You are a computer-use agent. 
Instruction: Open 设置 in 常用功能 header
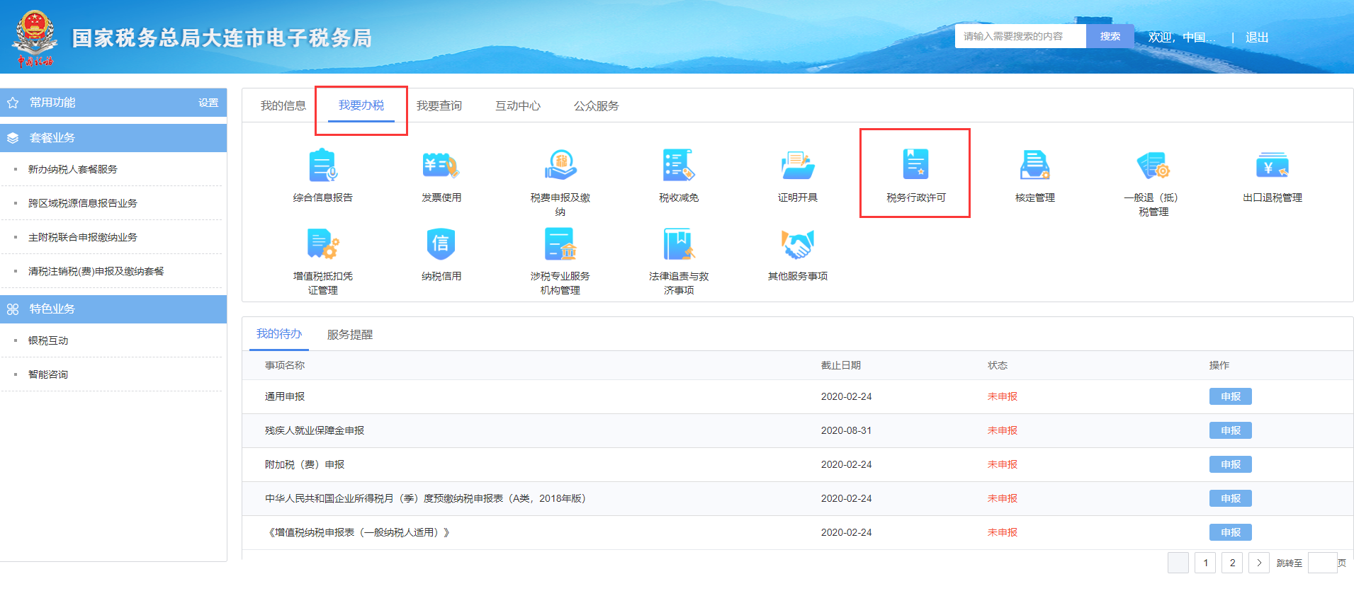click(208, 103)
